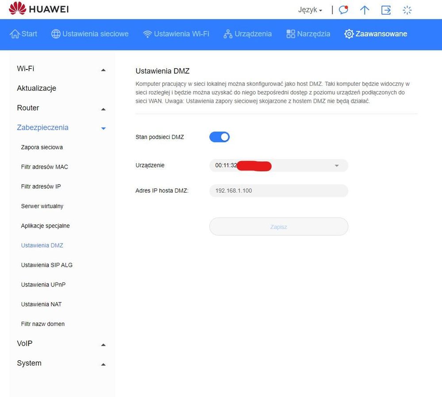Open Zapora sieciowa firewall settings
The width and height of the screenshot is (442, 397).
pos(42,147)
